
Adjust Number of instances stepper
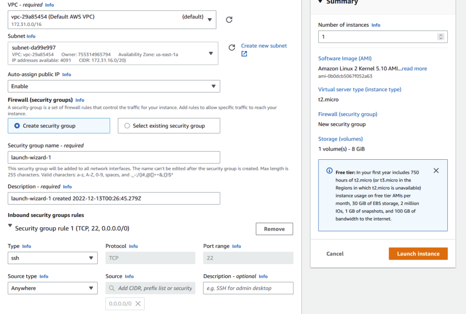440,37
